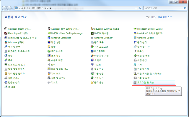Image resolution: width=189 pixels, height=117 pixels.
Task: Open Broadcom Control Suite 3 icon
Action: coord(135,29)
